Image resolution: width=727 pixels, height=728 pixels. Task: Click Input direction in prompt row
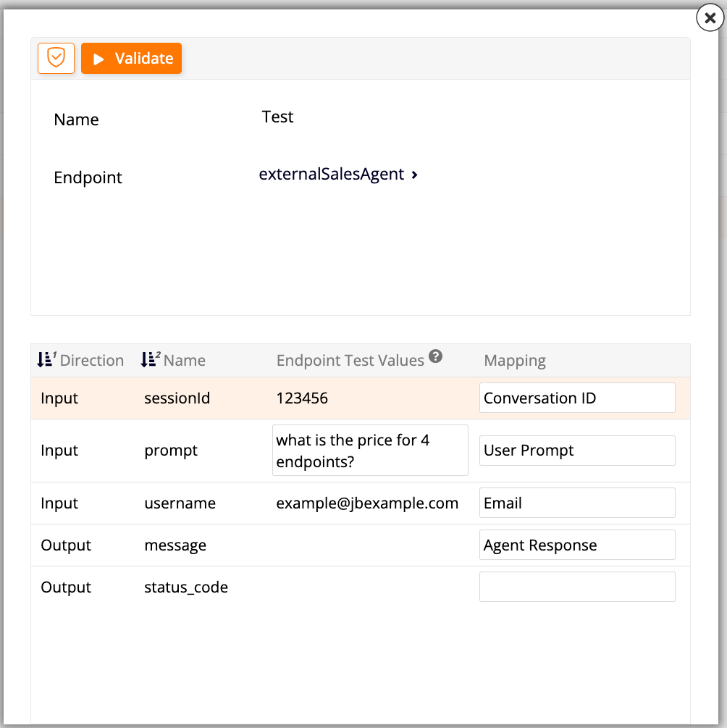[x=59, y=451]
